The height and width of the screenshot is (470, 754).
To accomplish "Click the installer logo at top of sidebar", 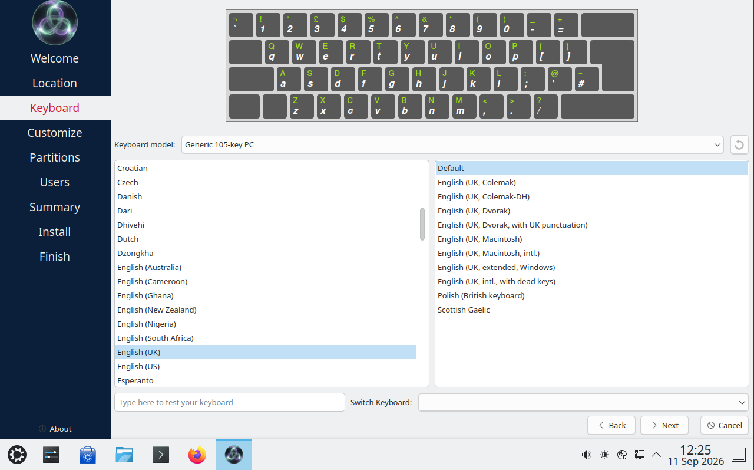I will click(55, 23).
